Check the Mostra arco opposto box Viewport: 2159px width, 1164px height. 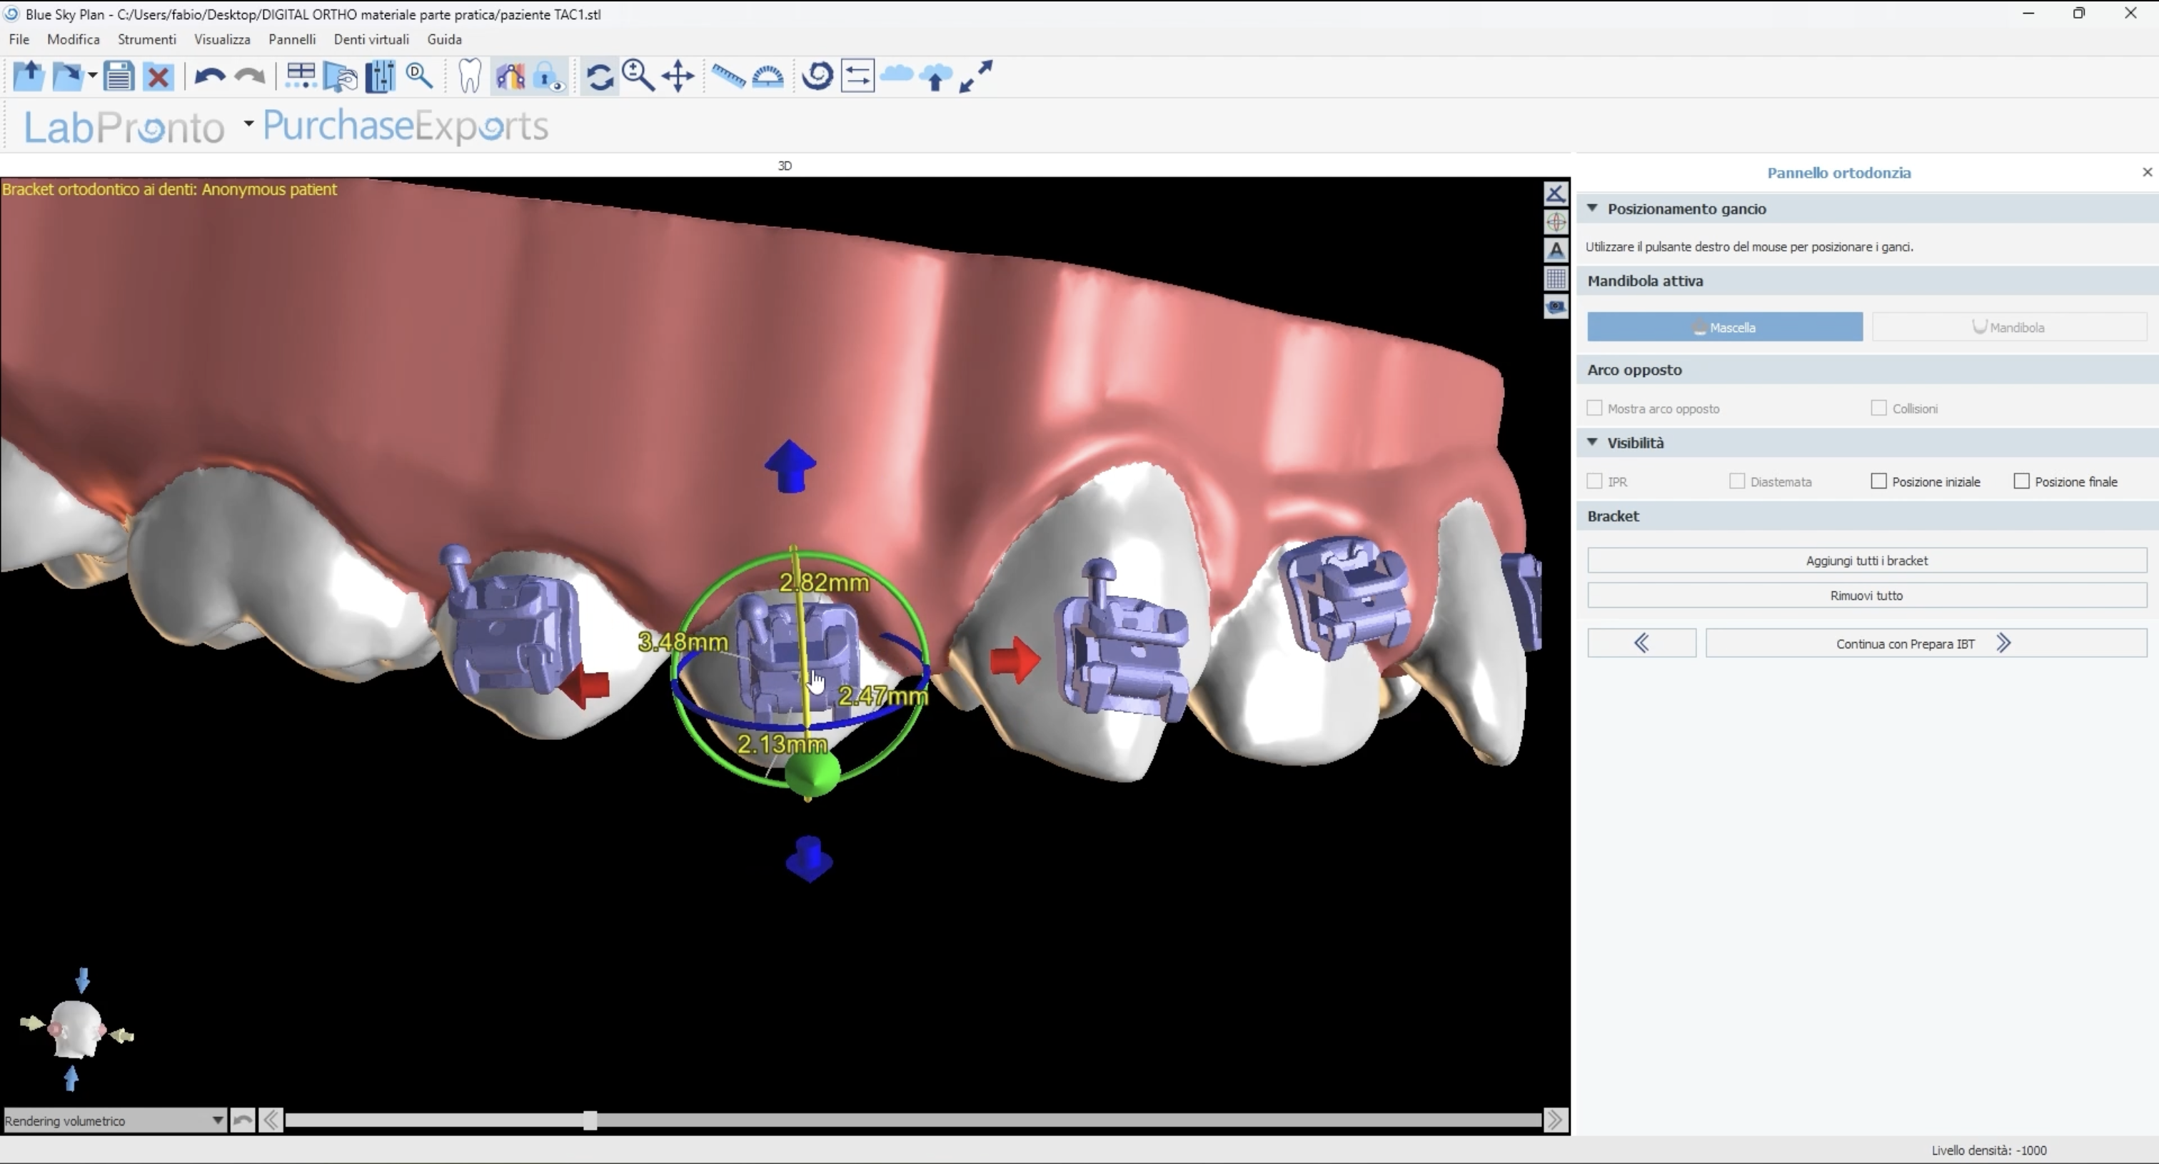click(x=1594, y=408)
